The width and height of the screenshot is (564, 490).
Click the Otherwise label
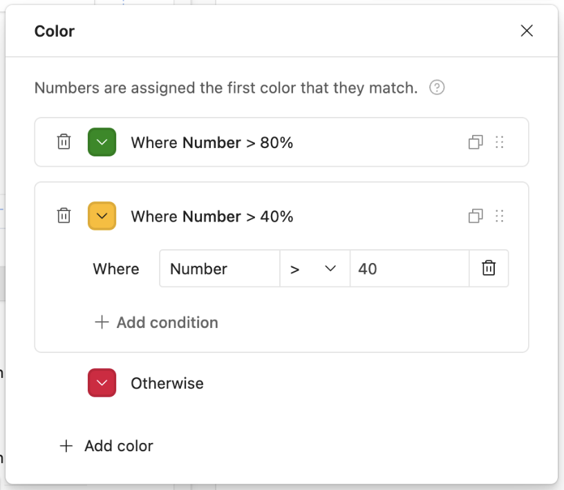(167, 383)
